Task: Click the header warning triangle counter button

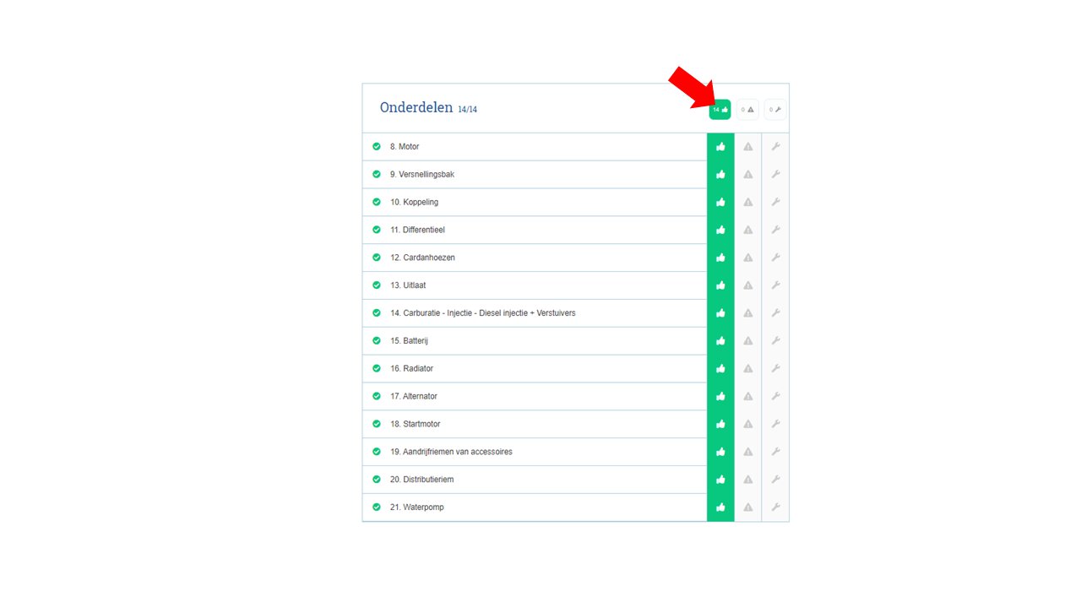Action: click(747, 110)
